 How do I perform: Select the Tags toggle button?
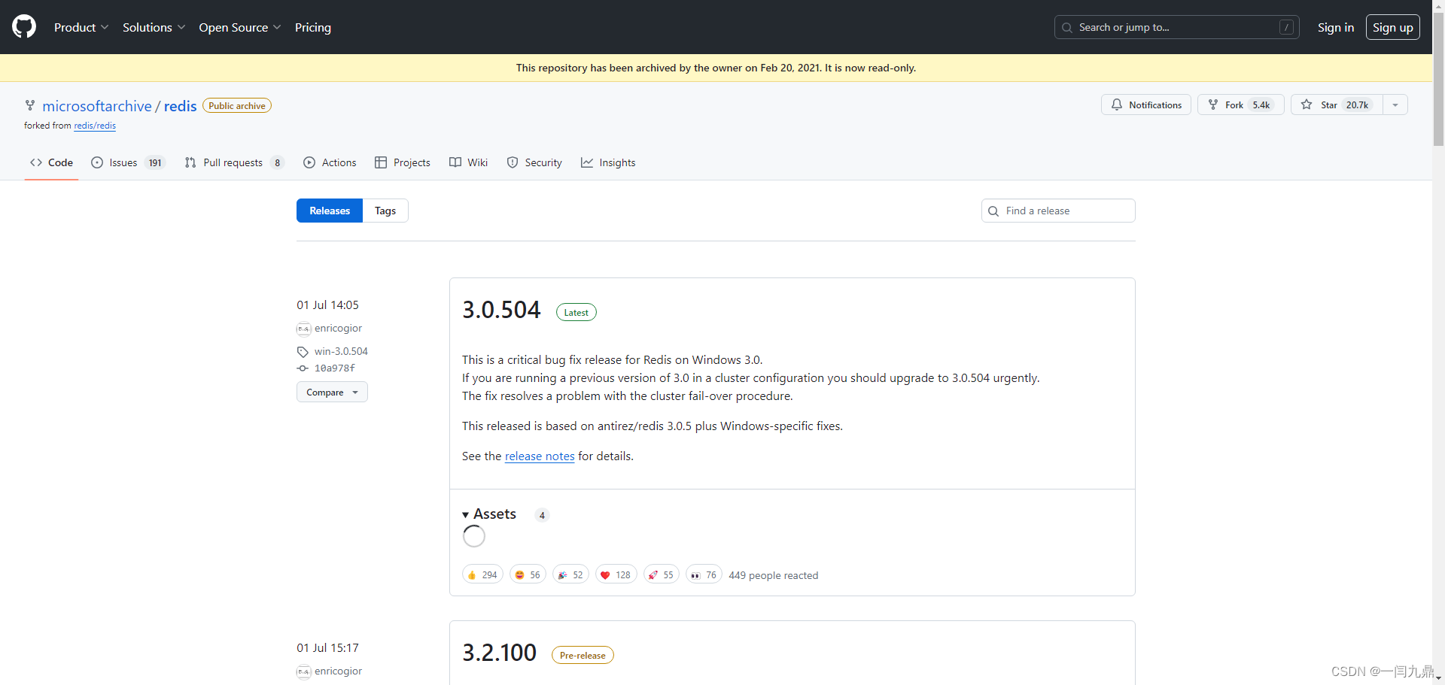[385, 211]
